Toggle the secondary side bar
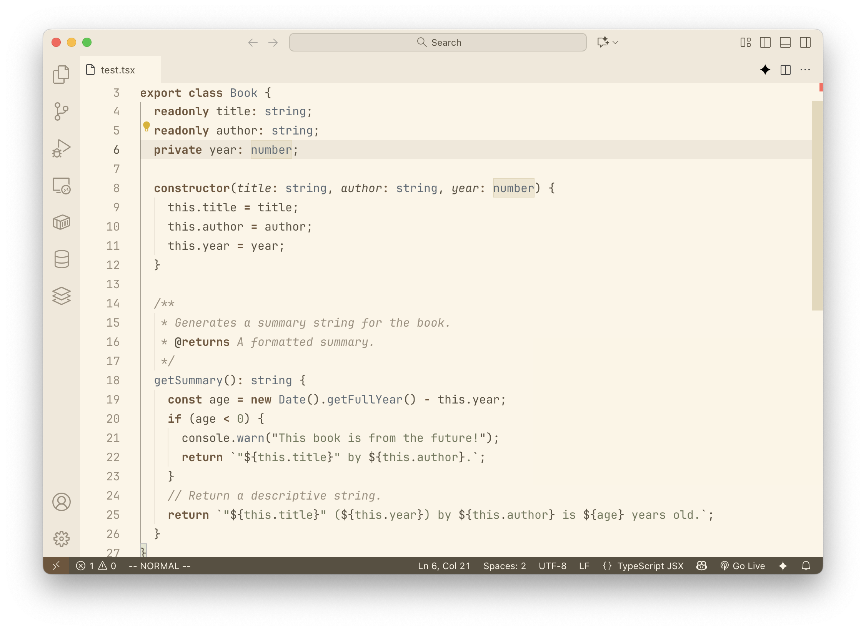Image resolution: width=866 pixels, height=631 pixels. (805, 42)
